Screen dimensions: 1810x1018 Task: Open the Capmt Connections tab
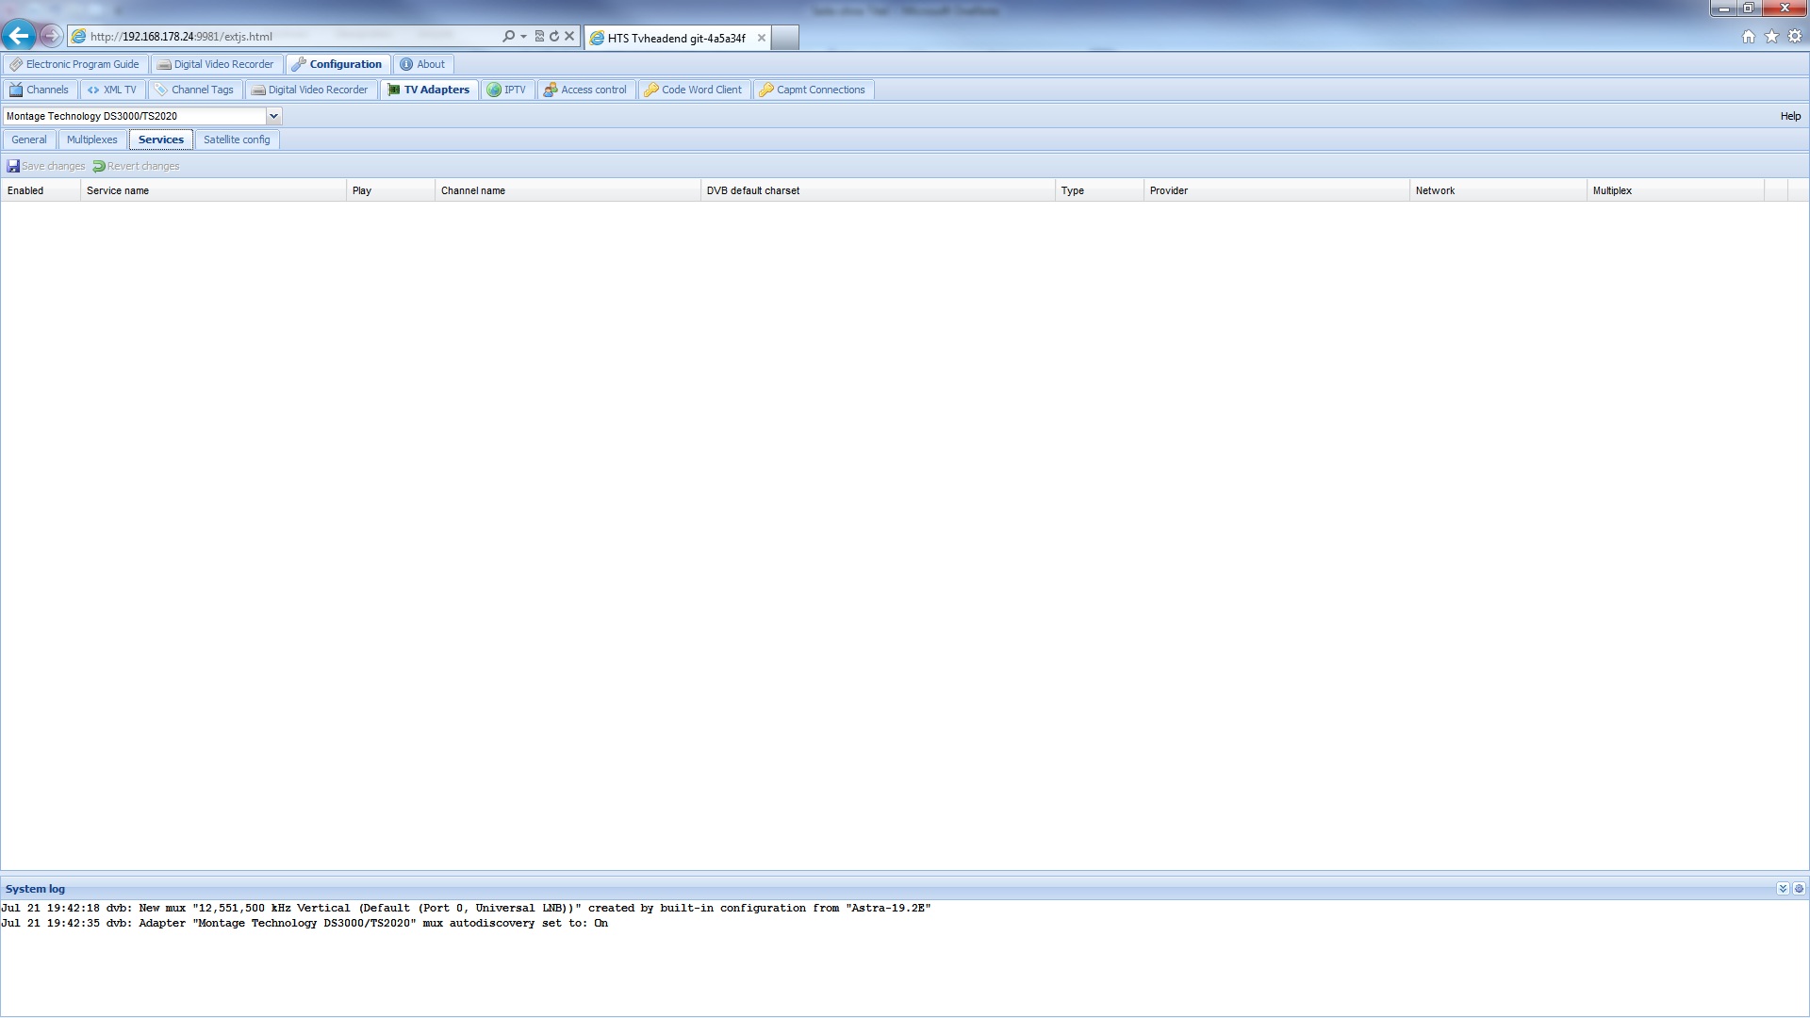(x=813, y=90)
